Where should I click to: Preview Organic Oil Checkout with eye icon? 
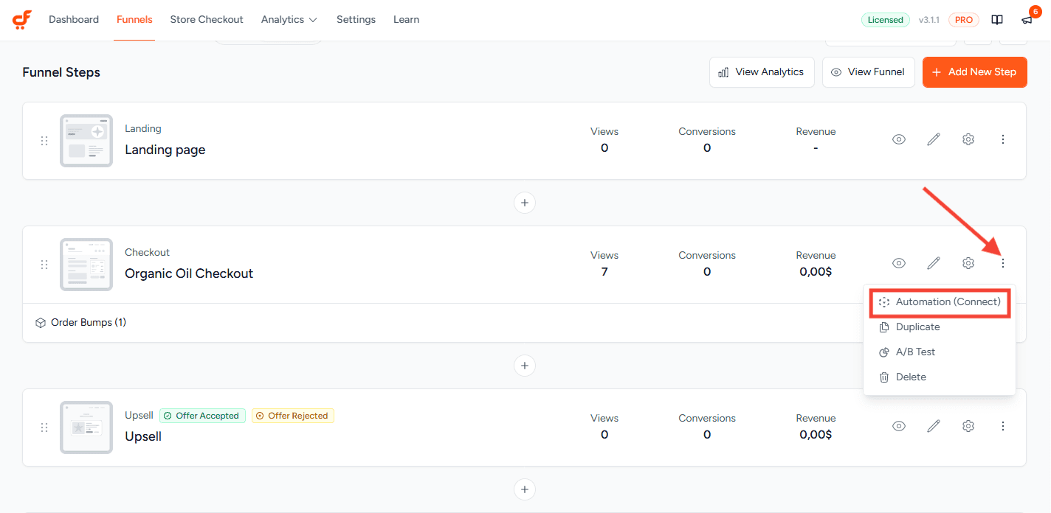point(899,263)
